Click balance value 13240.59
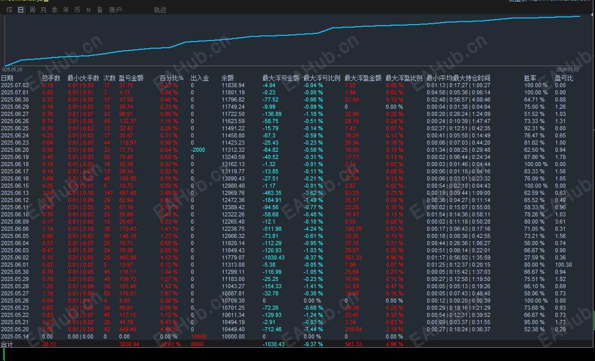Viewport: 595px width, 361px height. (x=233, y=157)
